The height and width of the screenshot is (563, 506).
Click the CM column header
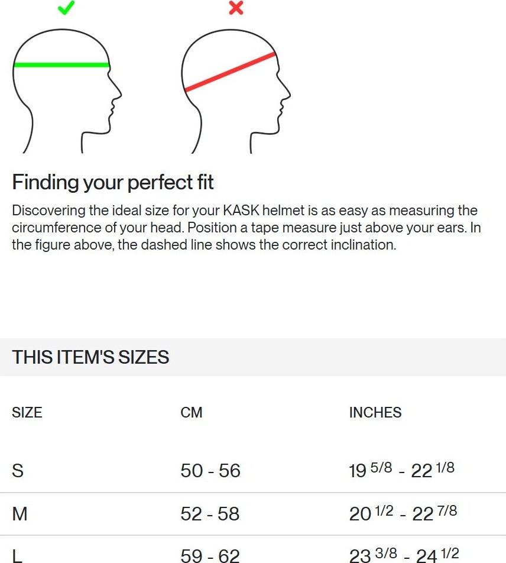click(192, 413)
